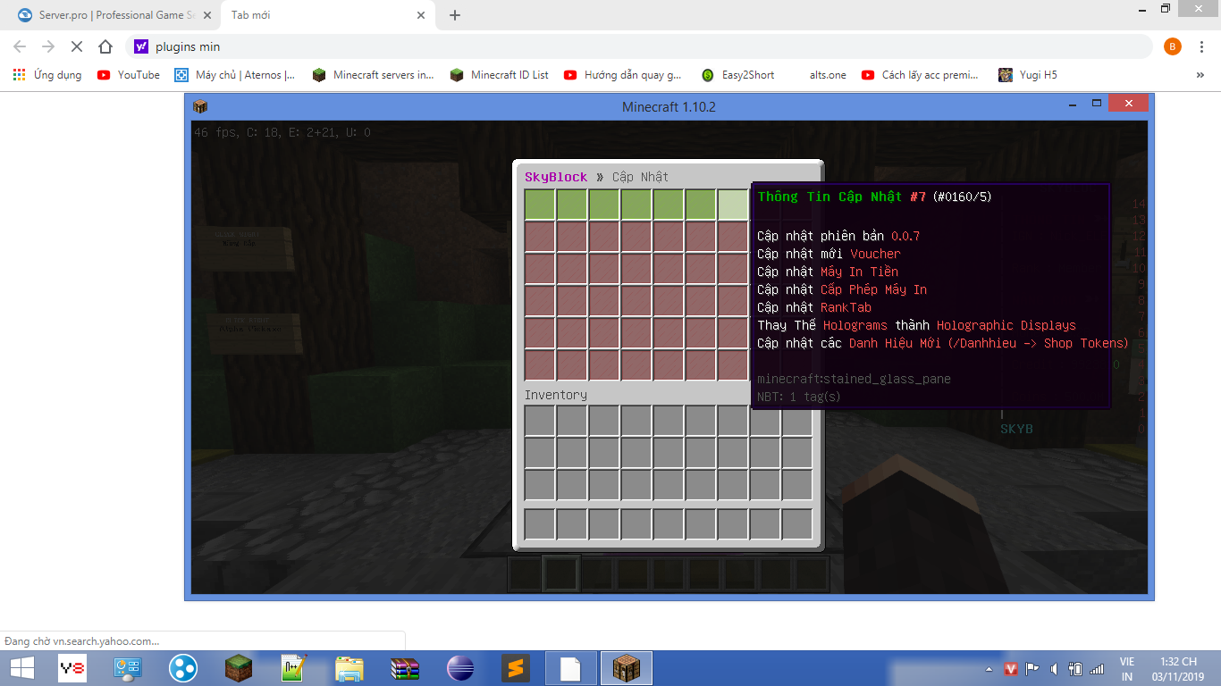Open the Y8 browser from the taskbar
This screenshot has height=686, width=1221.
(72, 668)
